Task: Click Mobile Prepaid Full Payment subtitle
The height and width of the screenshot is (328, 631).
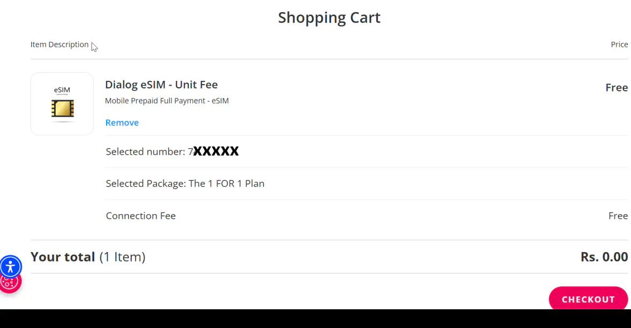Action: (x=167, y=101)
